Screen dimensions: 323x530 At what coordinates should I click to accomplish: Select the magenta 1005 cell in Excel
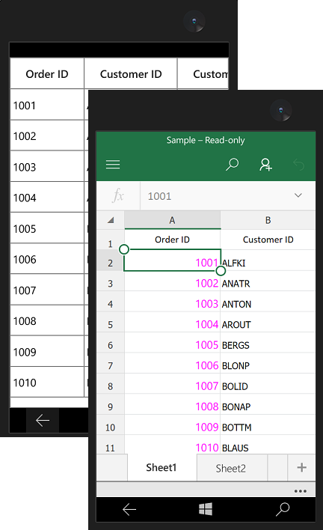tap(173, 343)
